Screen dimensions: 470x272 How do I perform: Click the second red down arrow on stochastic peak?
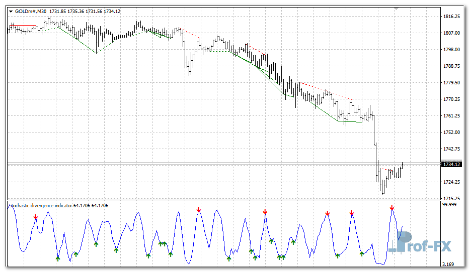[199, 209]
